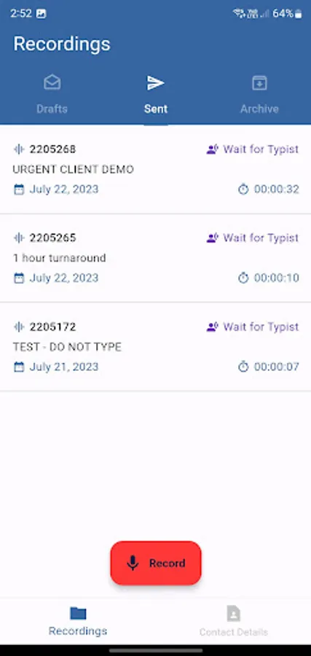Open the Drafts tab envelope icon
The width and height of the screenshot is (311, 656).
[x=52, y=82]
